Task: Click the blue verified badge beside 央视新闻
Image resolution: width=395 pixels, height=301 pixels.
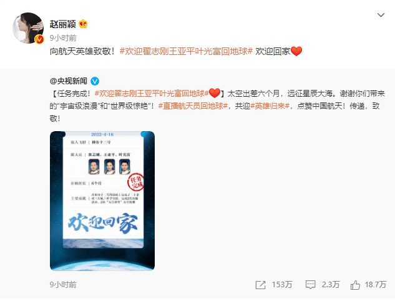Action: (x=95, y=81)
